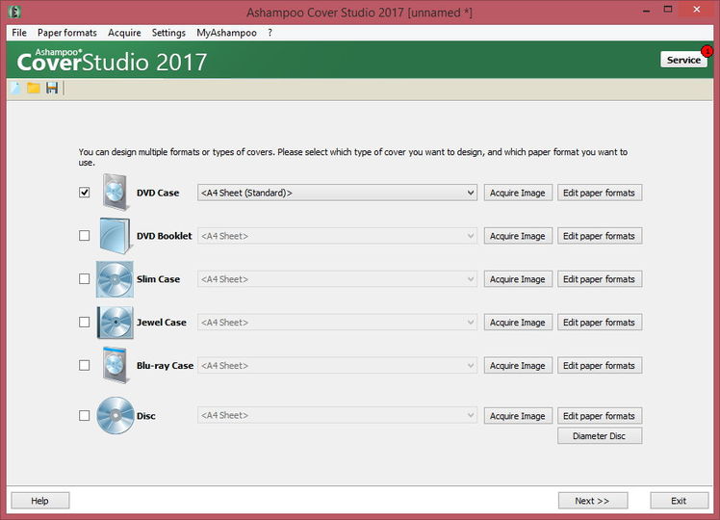Click the red notification badge on Service

coord(707,51)
